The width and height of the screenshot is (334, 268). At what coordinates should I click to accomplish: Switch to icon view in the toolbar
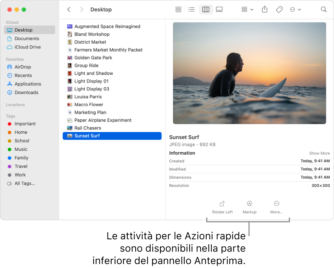point(178,10)
